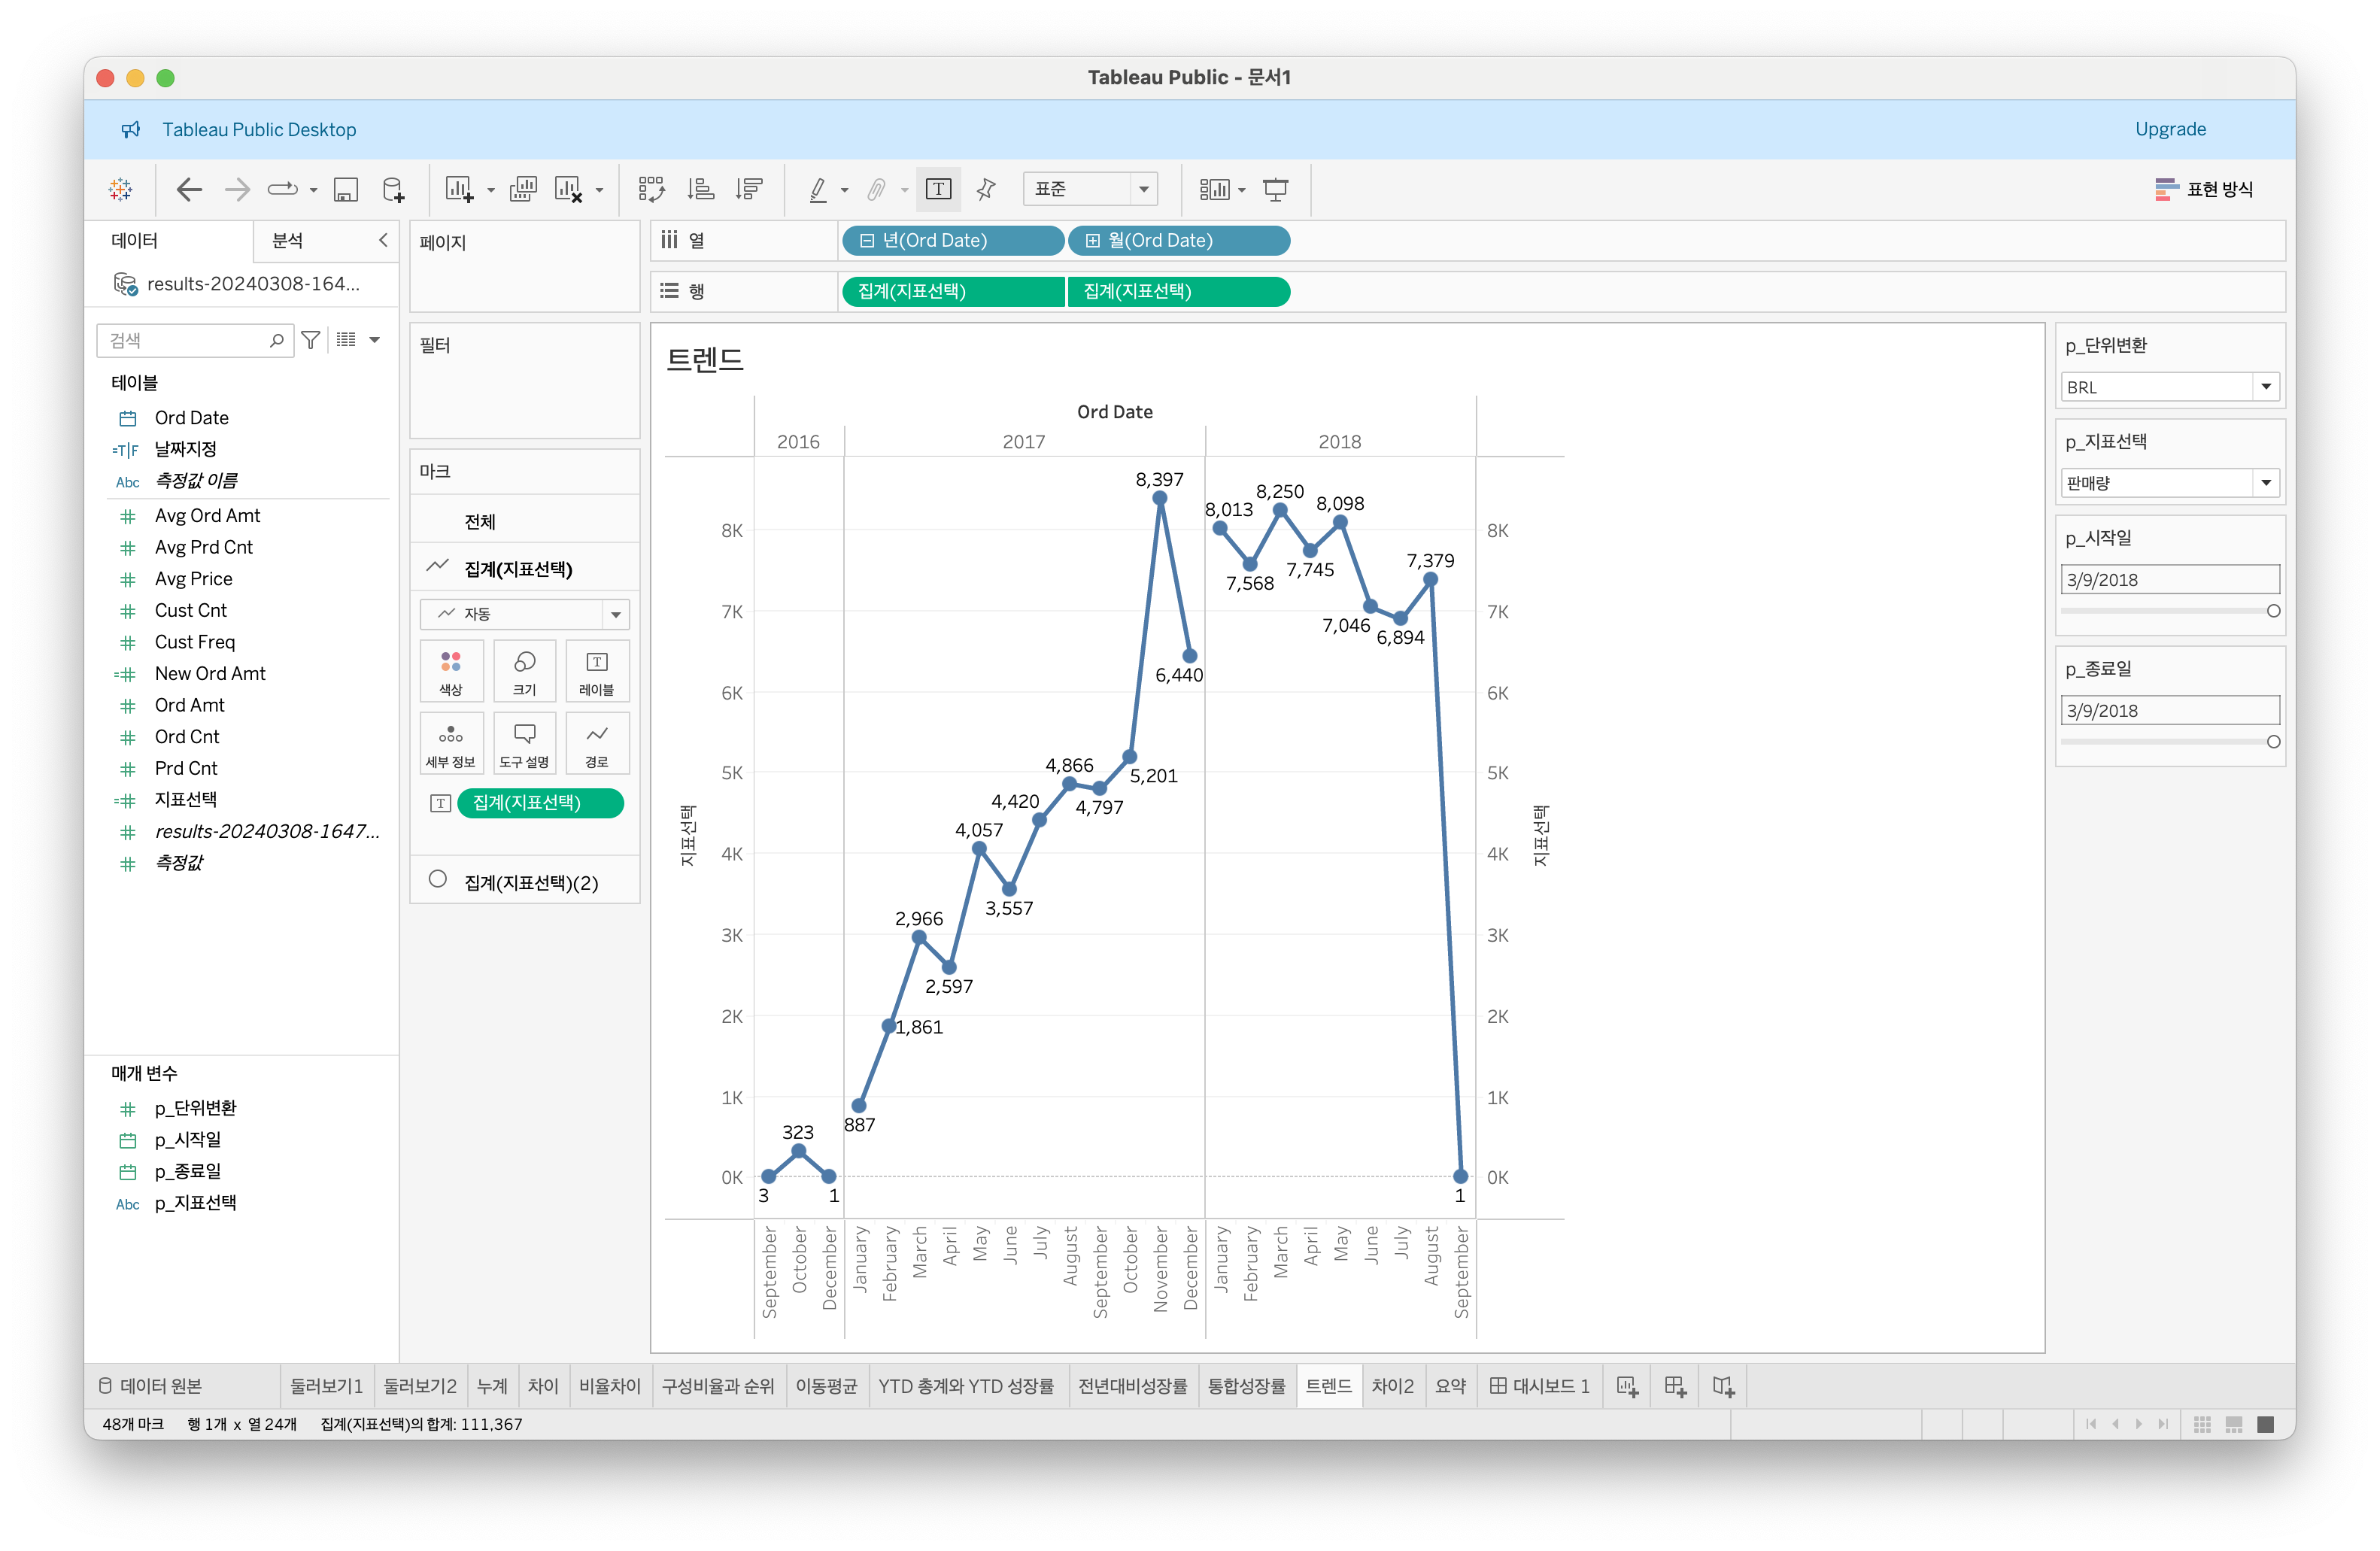The height and width of the screenshot is (1551, 2380).
Task: Open mark type 자동 dropdown
Action: 616,614
